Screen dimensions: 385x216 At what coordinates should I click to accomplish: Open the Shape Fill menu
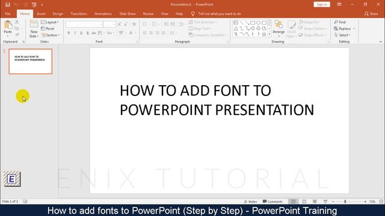tap(310, 22)
